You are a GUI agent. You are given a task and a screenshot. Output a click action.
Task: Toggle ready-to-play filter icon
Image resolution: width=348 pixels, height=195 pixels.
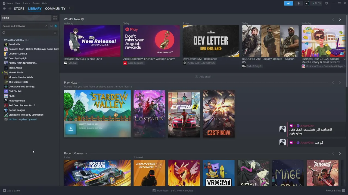click(x=56, y=26)
